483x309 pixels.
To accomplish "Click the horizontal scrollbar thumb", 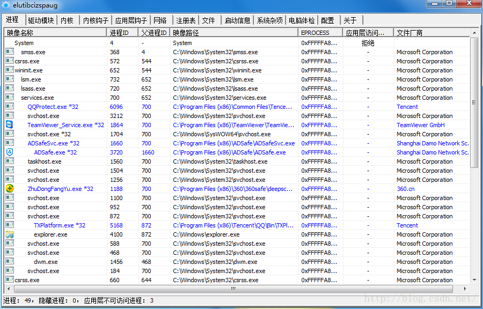I will coord(233,289).
